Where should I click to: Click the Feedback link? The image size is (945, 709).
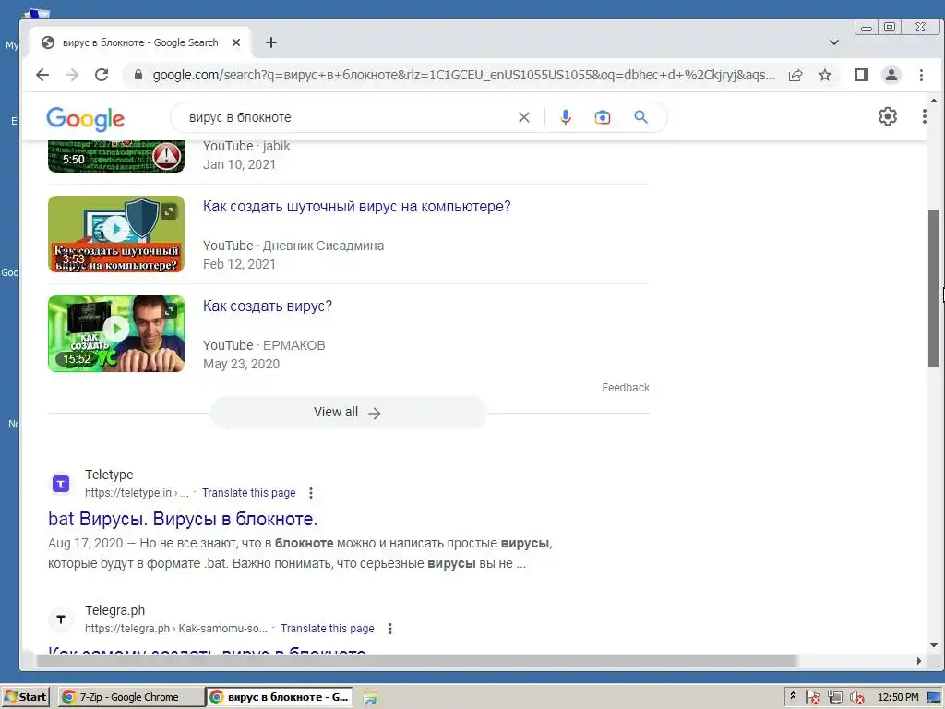click(x=626, y=388)
